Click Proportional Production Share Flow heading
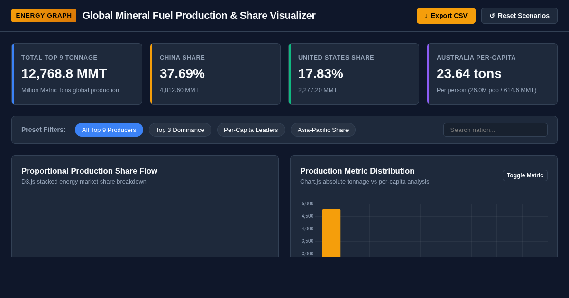 click(x=89, y=171)
